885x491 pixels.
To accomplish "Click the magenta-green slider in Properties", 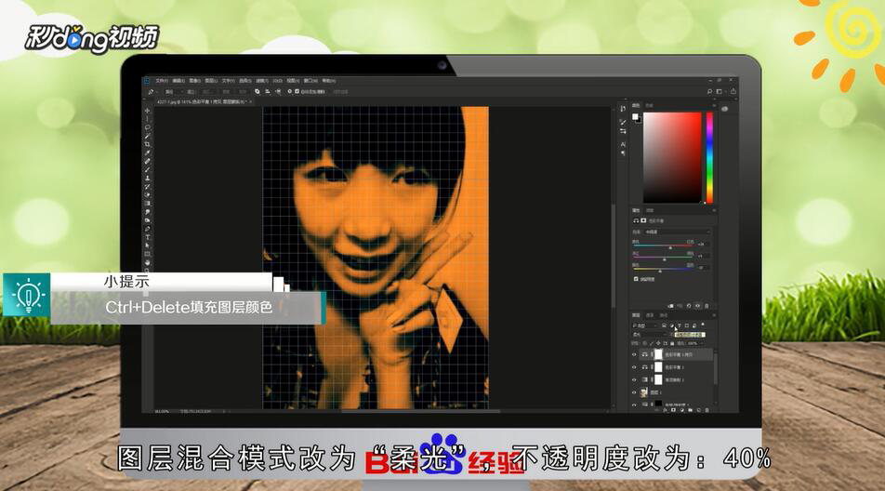I will (664, 258).
